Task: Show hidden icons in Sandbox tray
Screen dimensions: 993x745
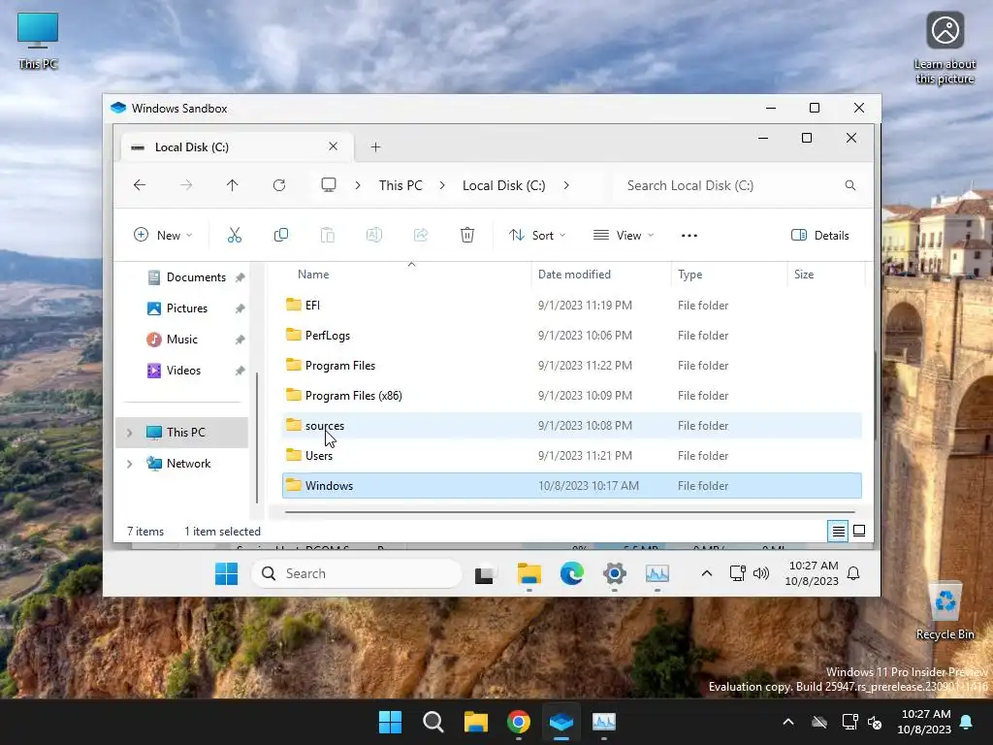Action: [707, 573]
